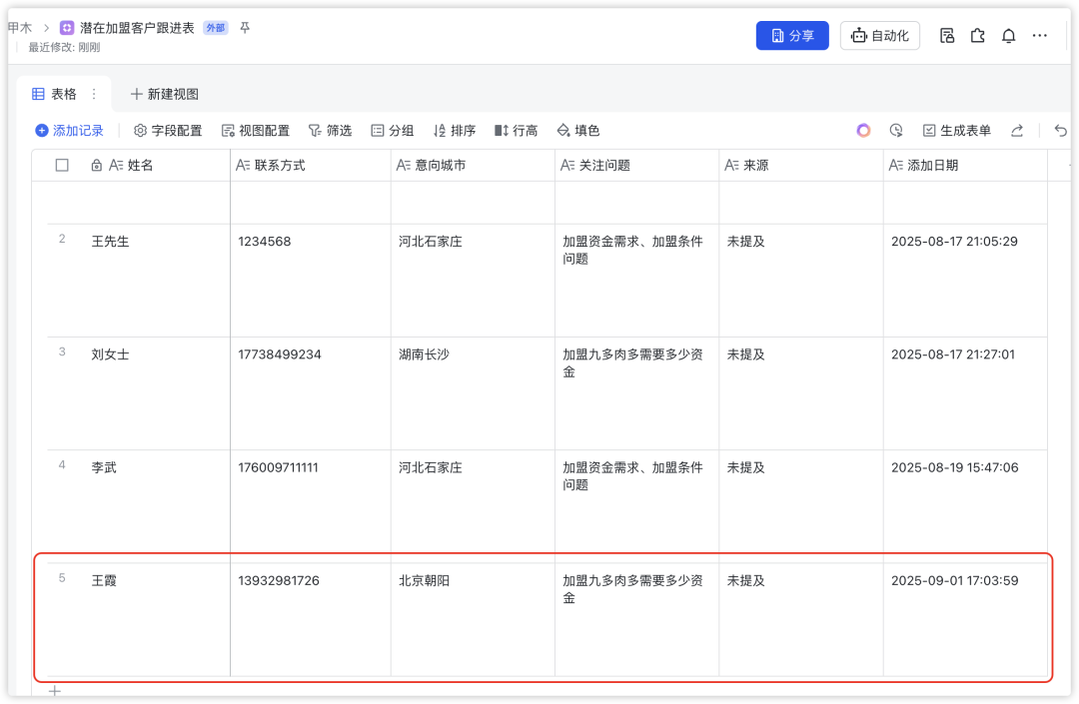The height and width of the screenshot is (704, 1079).
Task: Click the colorful AI assistant circle icon
Action: [x=863, y=131]
